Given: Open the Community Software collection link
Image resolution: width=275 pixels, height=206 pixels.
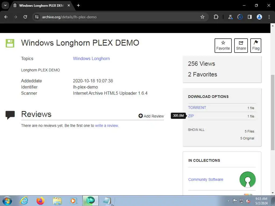Looking at the screenshot, I should click(x=206, y=179).
